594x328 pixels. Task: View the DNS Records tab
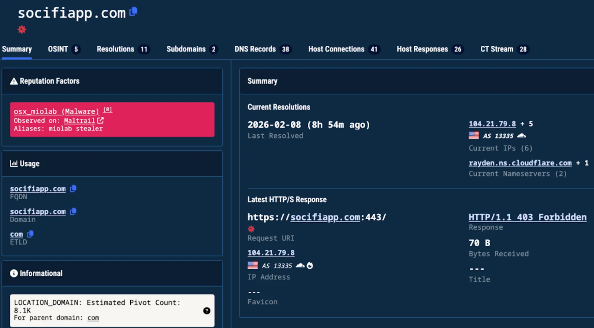pyautogui.click(x=262, y=49)
